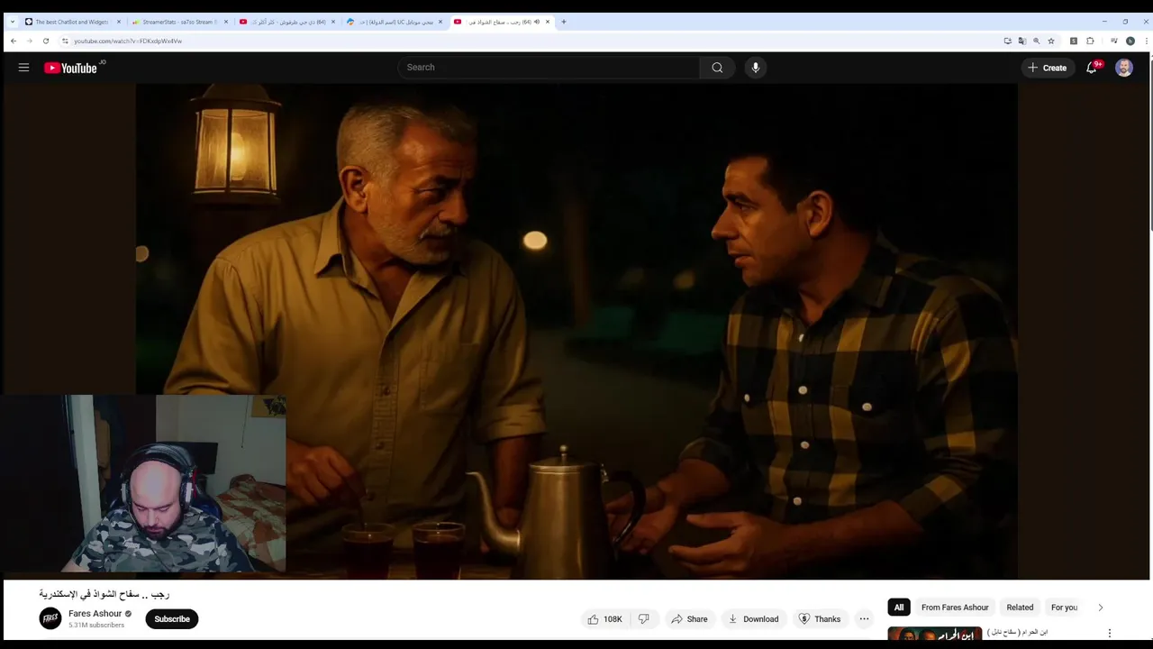Image resolution: width=1153 pixels, height=649 pixels.
Task: View site information icon in address bar
Action: (x=65, y=41)
